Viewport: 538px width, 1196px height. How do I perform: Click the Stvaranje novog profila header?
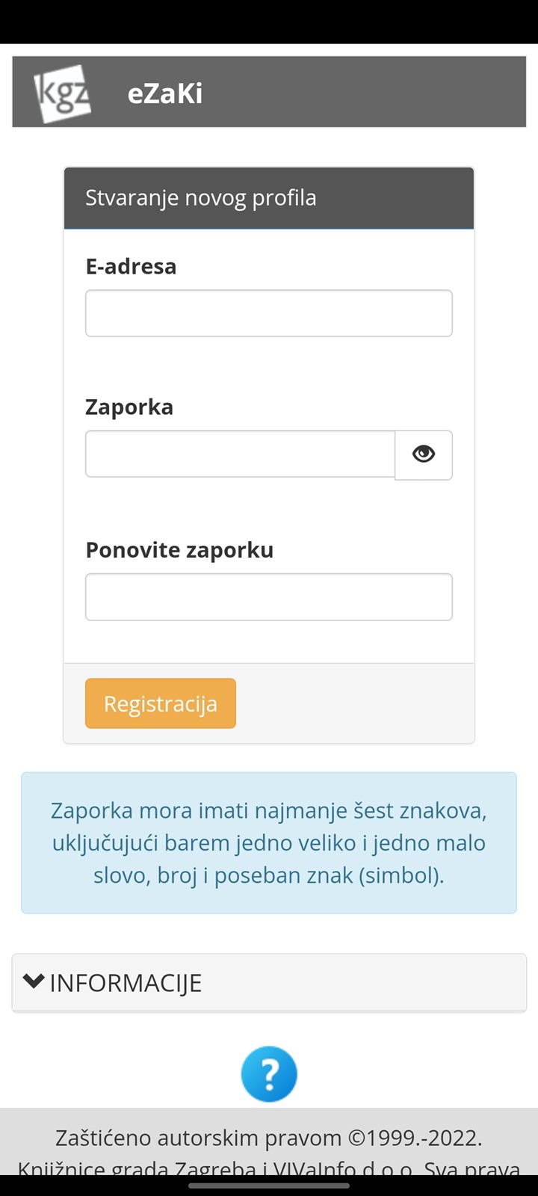[269, 198]
